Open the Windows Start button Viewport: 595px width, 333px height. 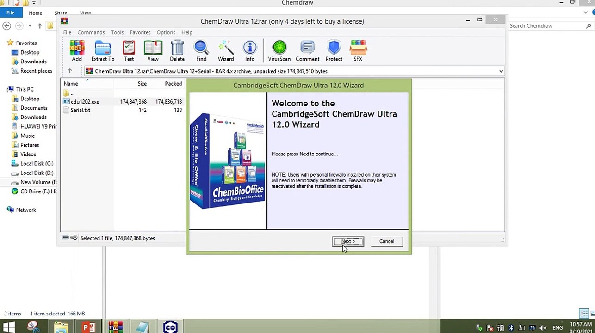tap(9, 327)
